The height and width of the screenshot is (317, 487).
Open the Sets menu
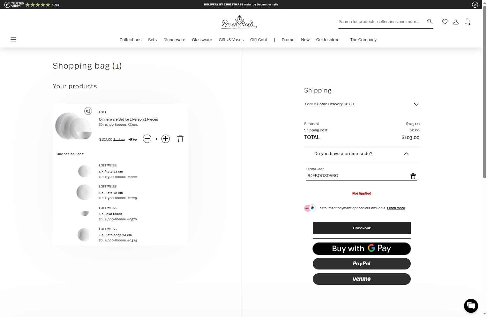click(152, 40)
